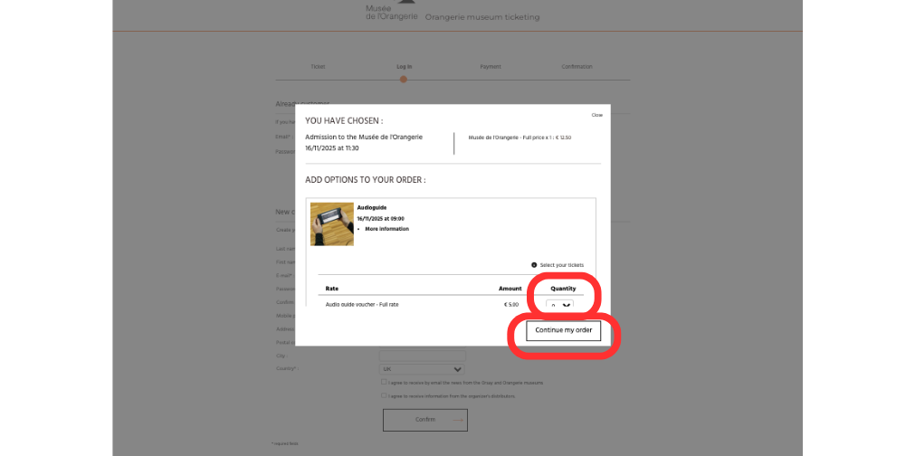Click the info icon beside Select your tickets
Image resolution: width=915 pixels, height=456 pixels.
534,265
